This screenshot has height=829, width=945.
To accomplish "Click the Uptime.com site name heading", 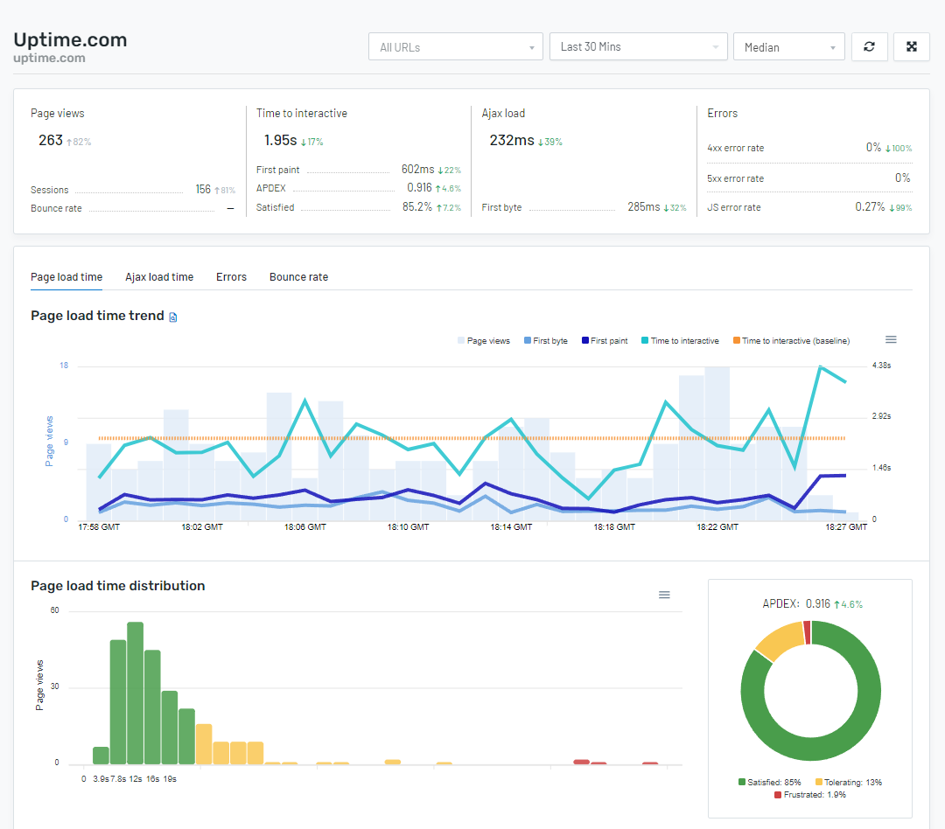I will (x=69, y=40).
